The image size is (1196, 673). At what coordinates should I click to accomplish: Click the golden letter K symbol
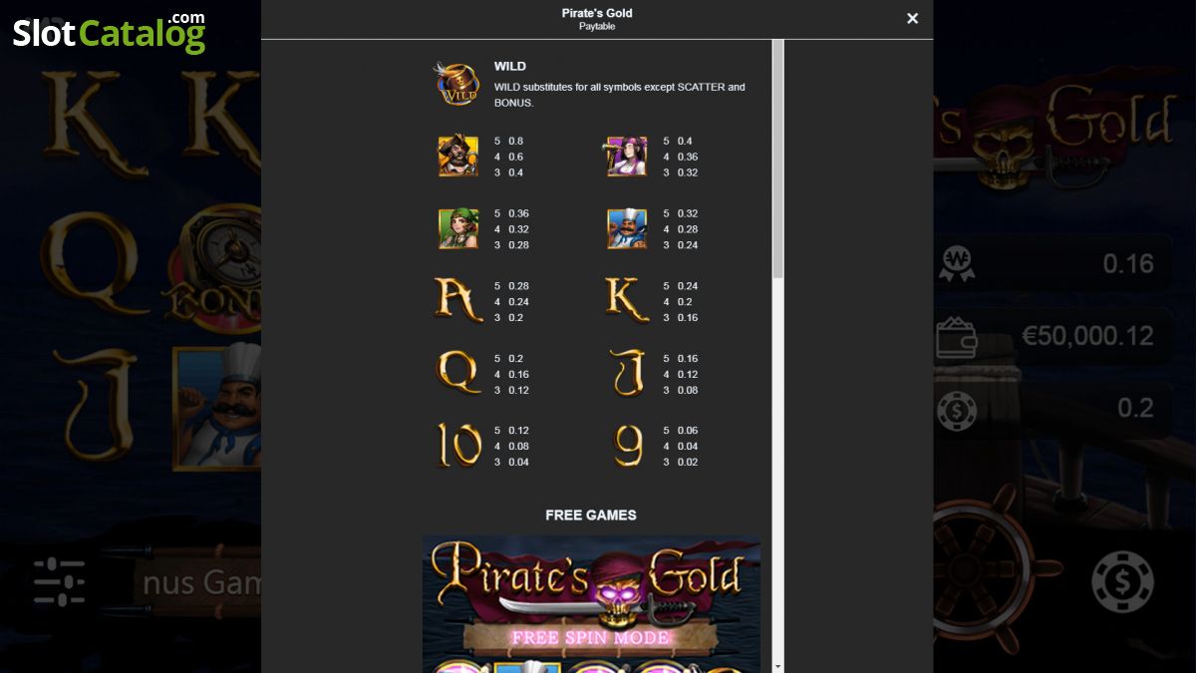(627, 300)
